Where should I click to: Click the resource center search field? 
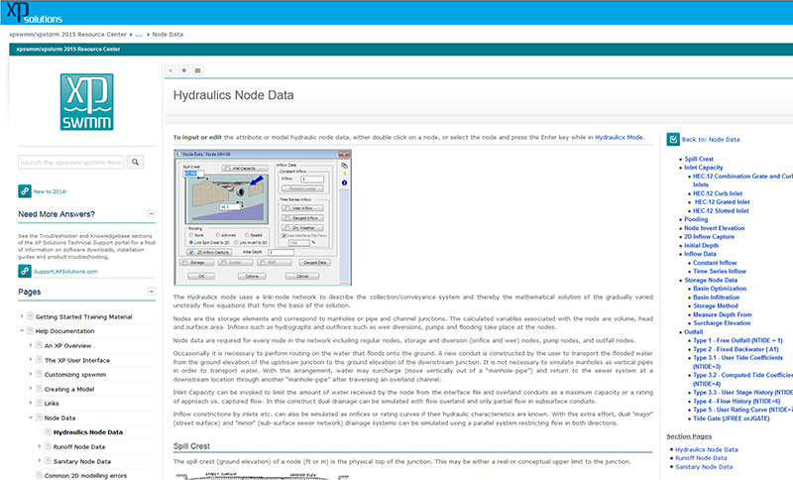(71, 162)
